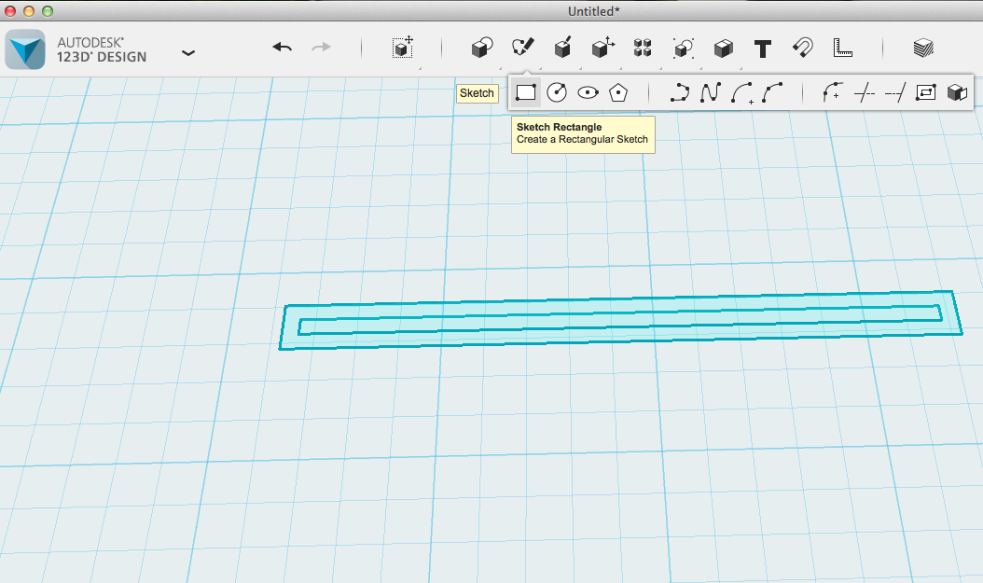Select the Spline sketch tool

click(711, 92)
